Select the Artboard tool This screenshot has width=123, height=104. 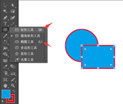5,80
